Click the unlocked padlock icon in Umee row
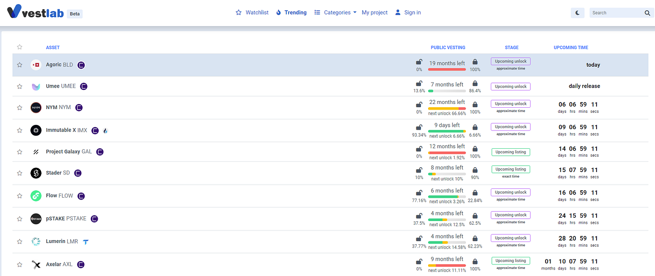This screenshot has height=276, width=655. [x=419, y=83]
